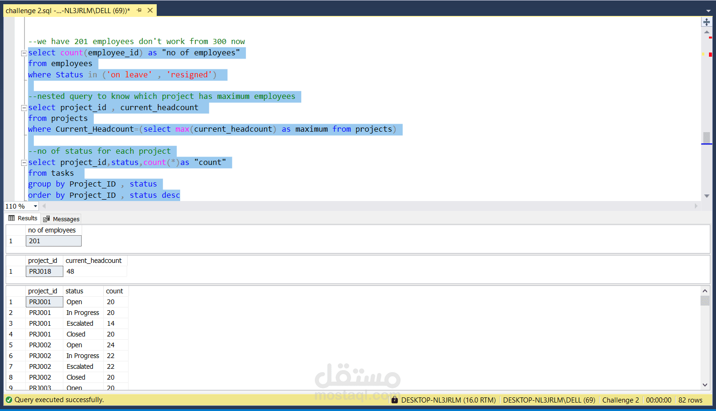Screen dimensions: 716x411
Task: Click the 'order by Project_ID' line
Action: point(104,195)
